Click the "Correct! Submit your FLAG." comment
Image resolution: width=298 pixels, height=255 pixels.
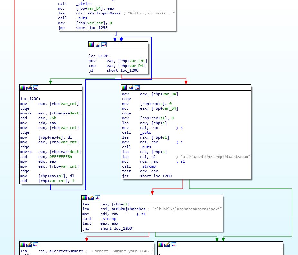coord(122,251)
